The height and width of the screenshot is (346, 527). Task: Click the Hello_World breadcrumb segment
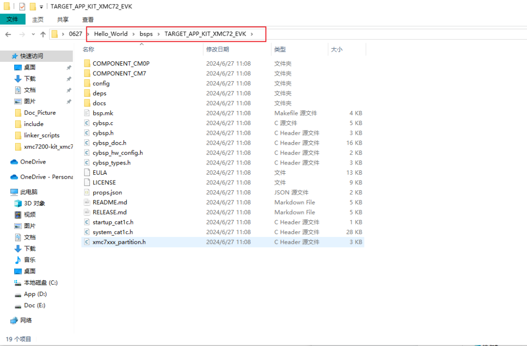111,34
